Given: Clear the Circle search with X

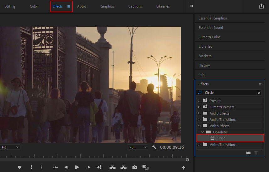Looking at the screenshot, I should click(x=259, y=93).
